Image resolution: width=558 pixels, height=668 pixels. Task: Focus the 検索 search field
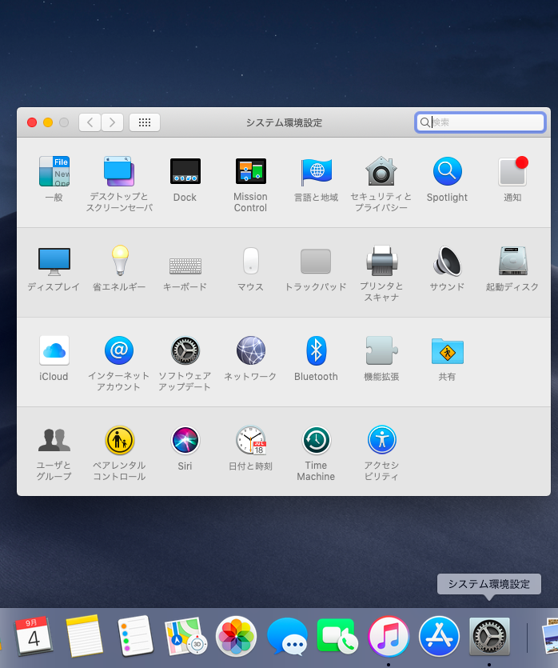[x=480, y=122]
